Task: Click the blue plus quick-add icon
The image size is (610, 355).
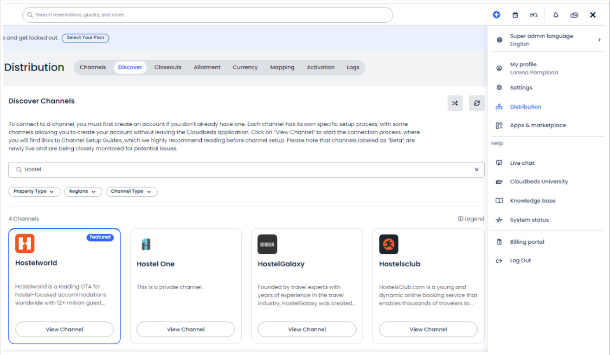Action: (x=496, y=15)
